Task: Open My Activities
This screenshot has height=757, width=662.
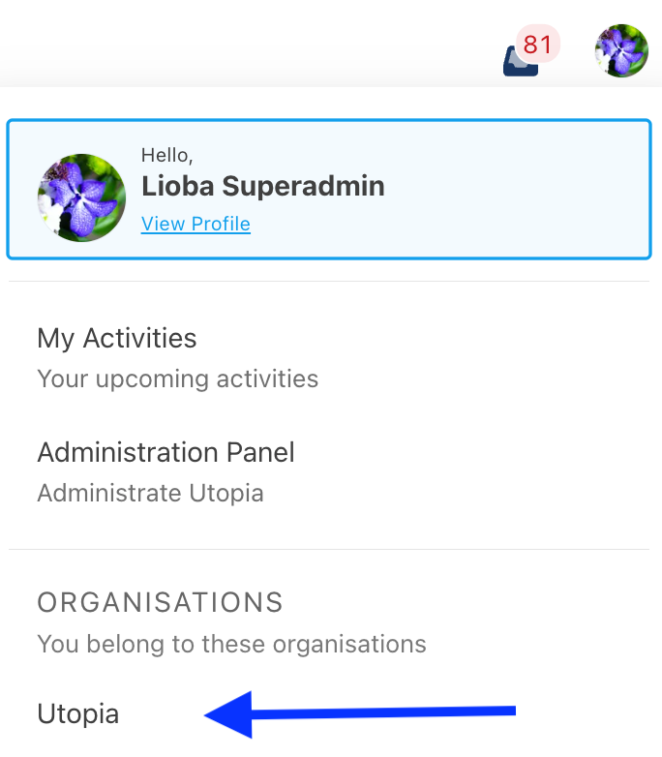Action: [116, 338]
